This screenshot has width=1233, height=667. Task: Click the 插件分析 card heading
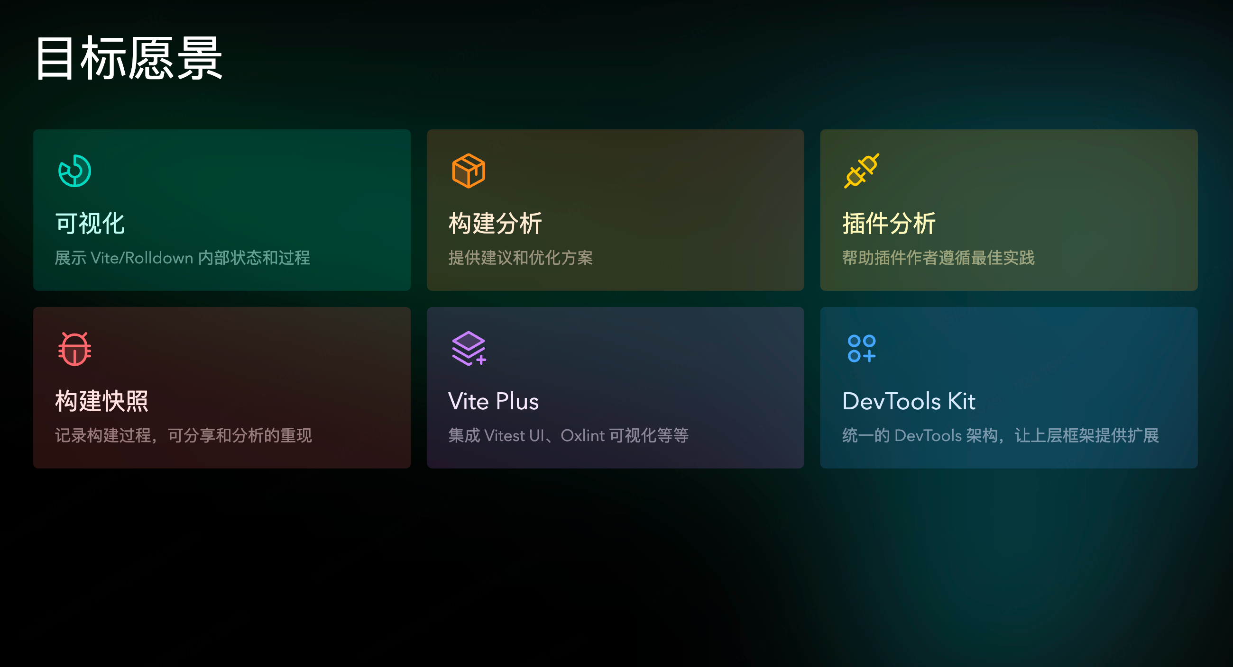point(889,223)
